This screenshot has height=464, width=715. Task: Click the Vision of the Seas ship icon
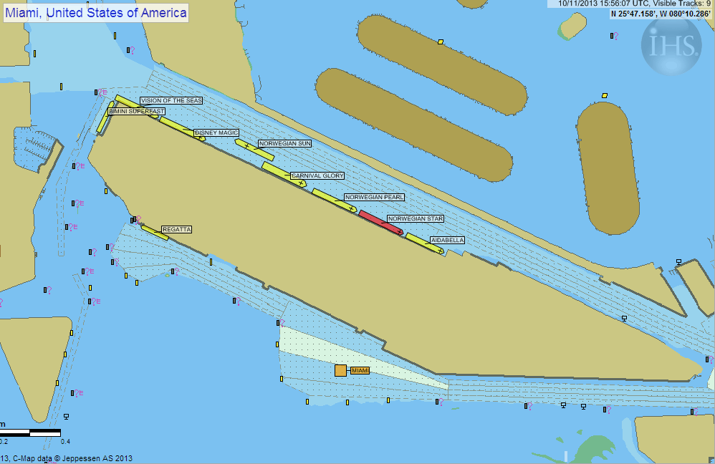(x=133, y=106)
